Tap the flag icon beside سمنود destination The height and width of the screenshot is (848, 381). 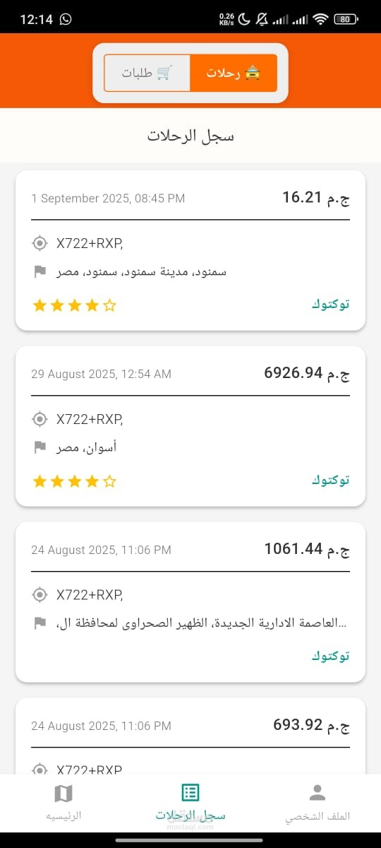coord(40,271)
